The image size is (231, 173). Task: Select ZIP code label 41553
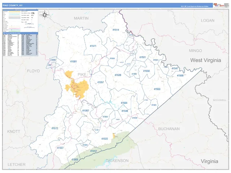[157, 89]
